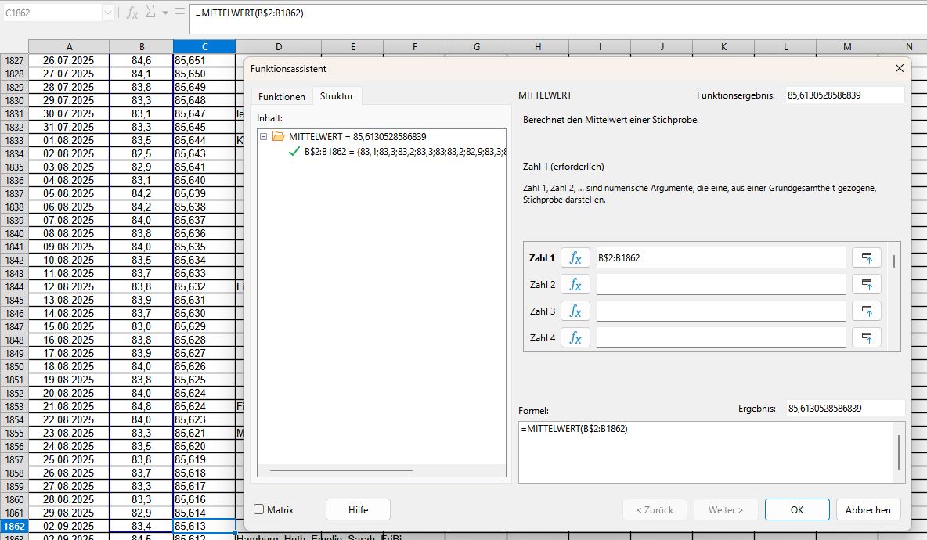927x540 pixels.
Task: Open Function Wizard fx icon in formula bar
Action: [x=132, y=13]
